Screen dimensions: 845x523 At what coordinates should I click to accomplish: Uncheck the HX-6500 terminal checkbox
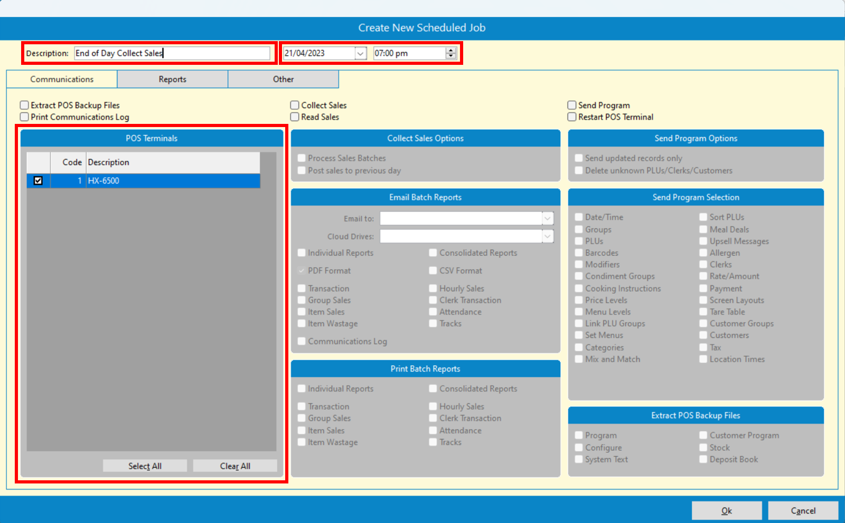38,181
